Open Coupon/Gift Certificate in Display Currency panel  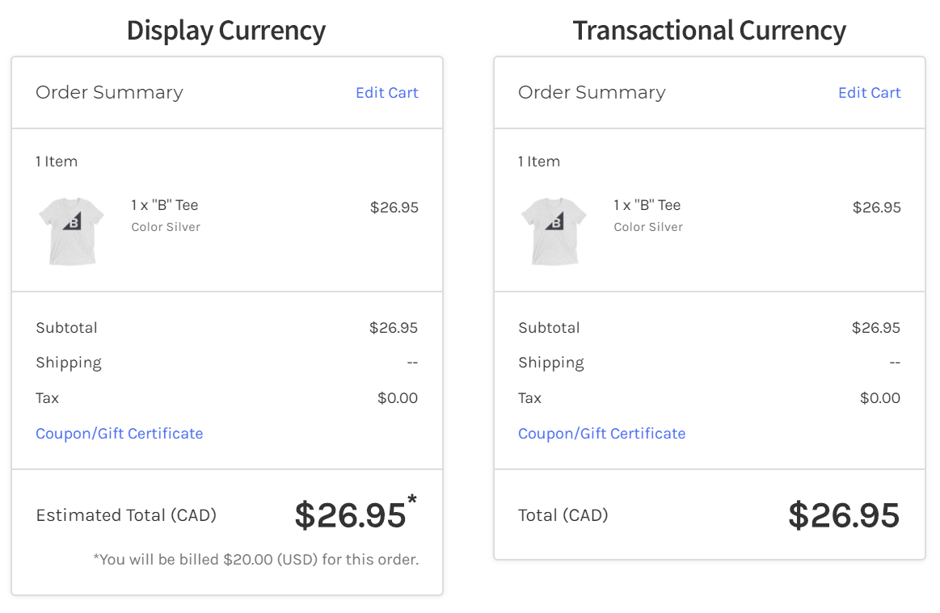(119, 434)
